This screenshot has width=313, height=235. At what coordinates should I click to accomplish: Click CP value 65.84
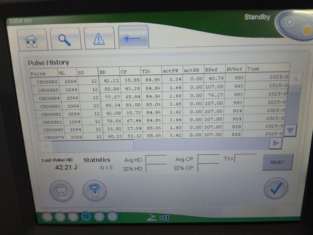click(133, 97)
